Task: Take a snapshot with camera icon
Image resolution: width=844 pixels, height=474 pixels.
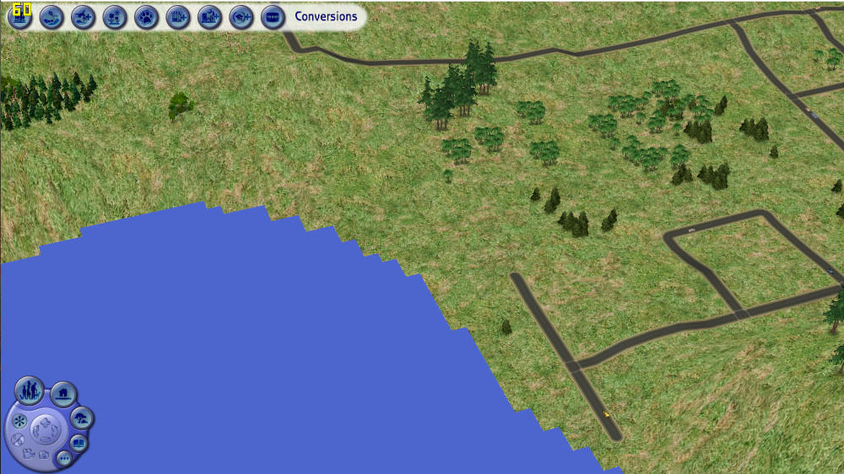Action: click(x=44, y=455)
